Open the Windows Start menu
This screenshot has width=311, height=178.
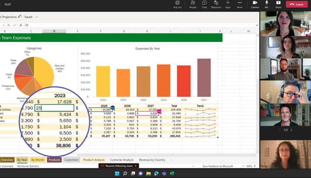(117, 174)
